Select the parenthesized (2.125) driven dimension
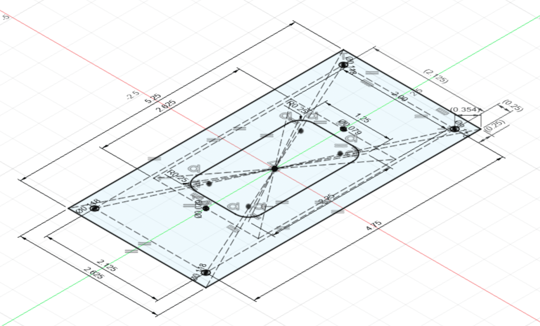This screenshot has height=326, width=540. (x=436, y=76)
